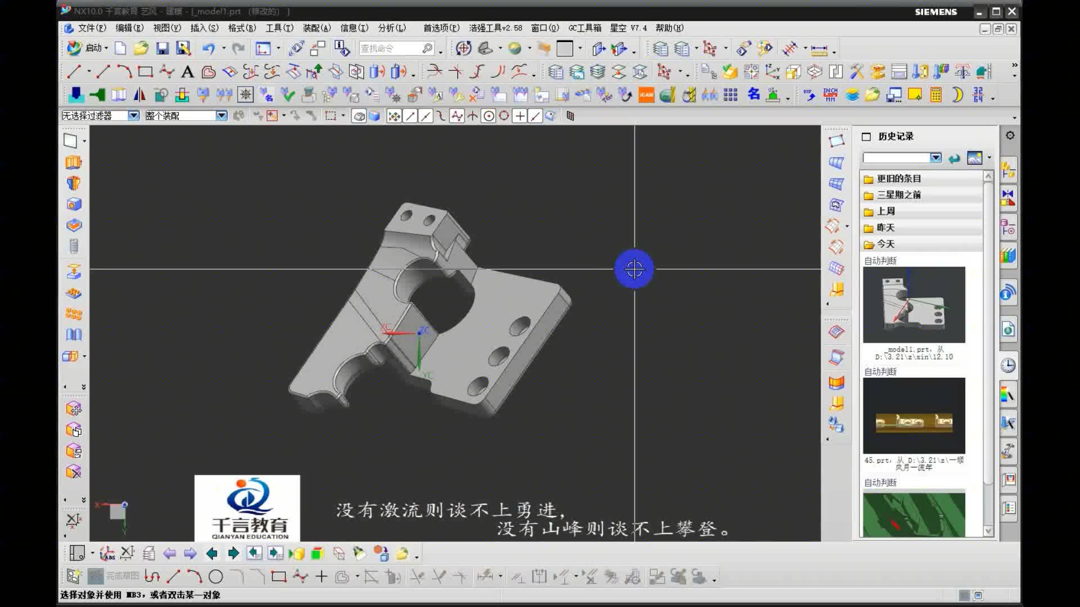Click the Measure Distance ruler icon
This screenshot has width=1080, height=607.
(x=818, y=49)
